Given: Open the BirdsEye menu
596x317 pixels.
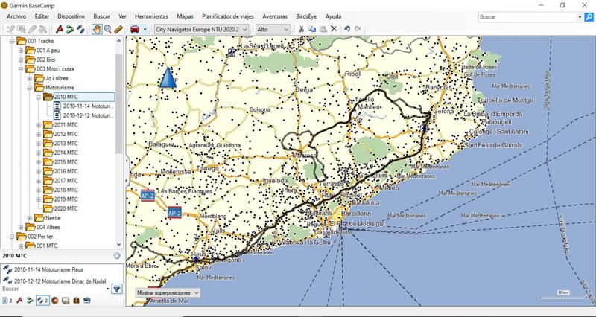Looking at the screenshot, I should [306, 16].
